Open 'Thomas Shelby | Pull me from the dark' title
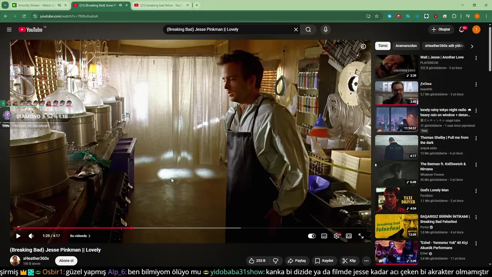The image size is (492, 277). (x=444, y=140)
